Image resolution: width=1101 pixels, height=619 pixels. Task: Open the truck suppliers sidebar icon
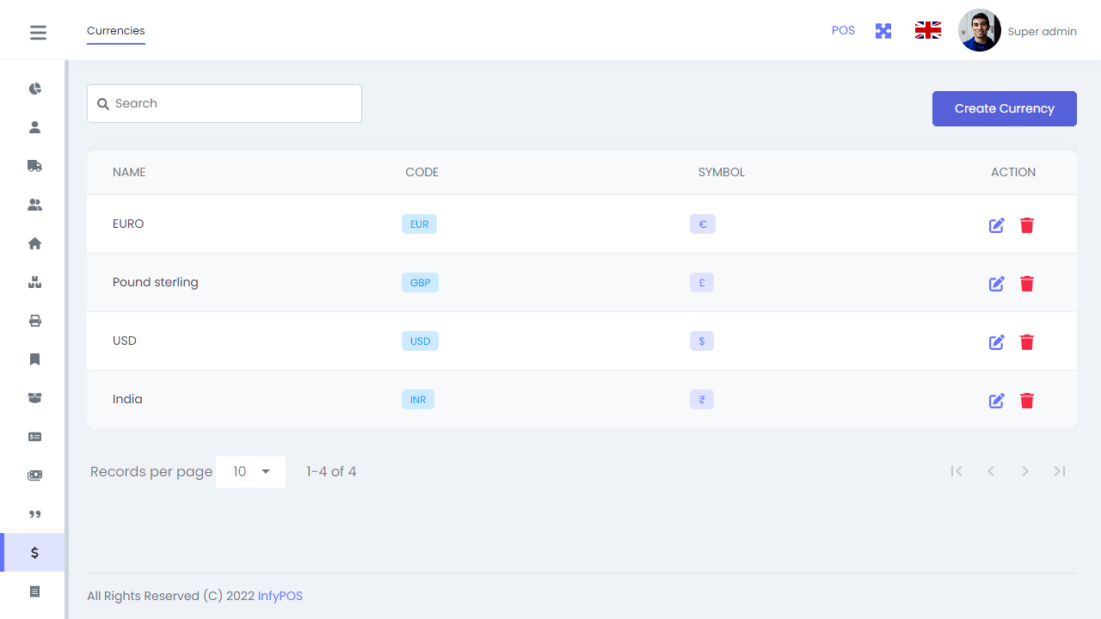click(34, 166)
